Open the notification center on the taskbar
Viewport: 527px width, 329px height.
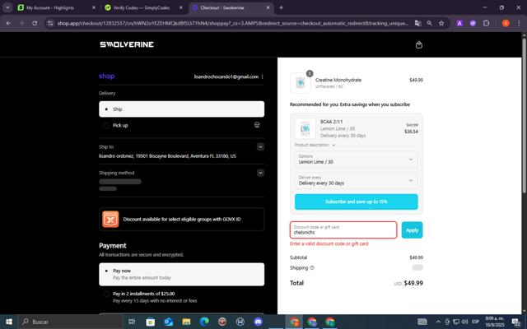(515, 322)
